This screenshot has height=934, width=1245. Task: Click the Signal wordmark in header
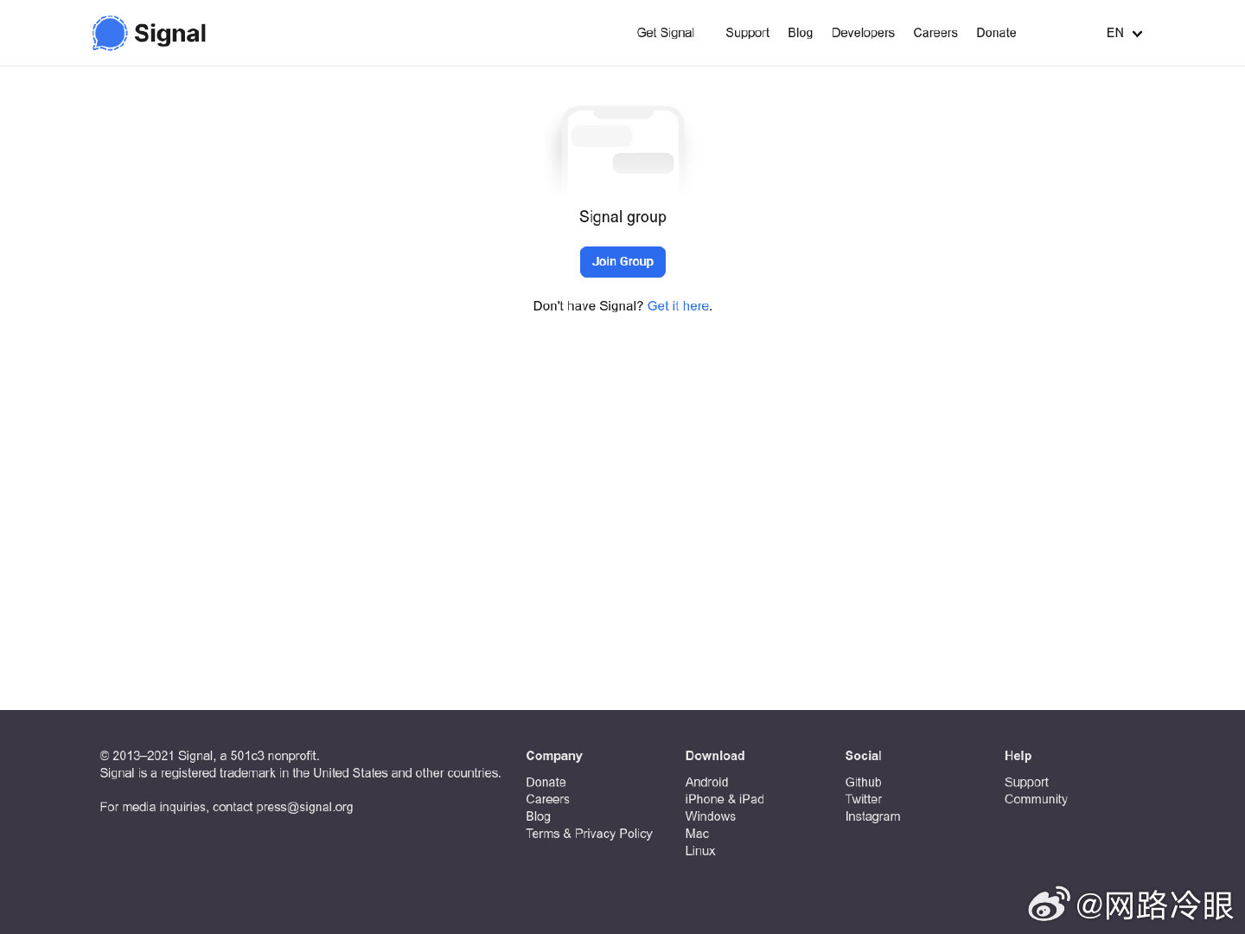point(170,33)
